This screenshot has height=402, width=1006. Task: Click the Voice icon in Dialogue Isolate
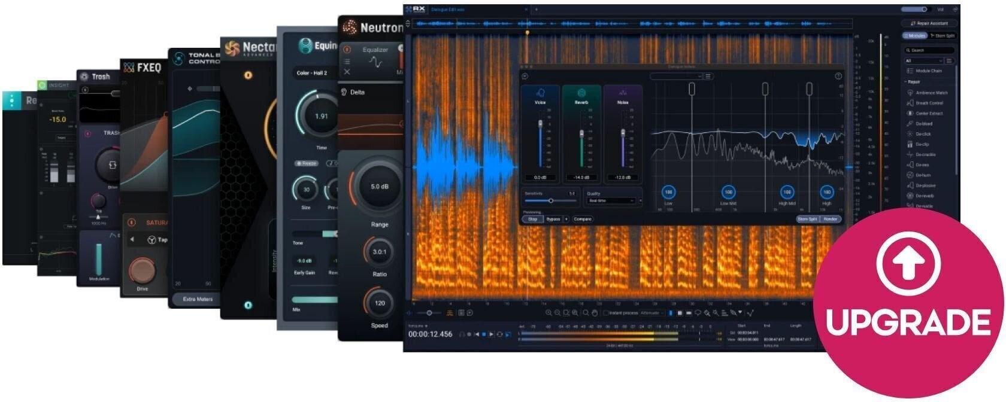[540, 93]
